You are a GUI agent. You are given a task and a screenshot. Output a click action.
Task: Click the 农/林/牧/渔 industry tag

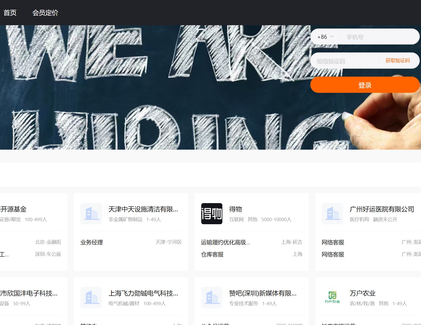[x=362, y=303]
